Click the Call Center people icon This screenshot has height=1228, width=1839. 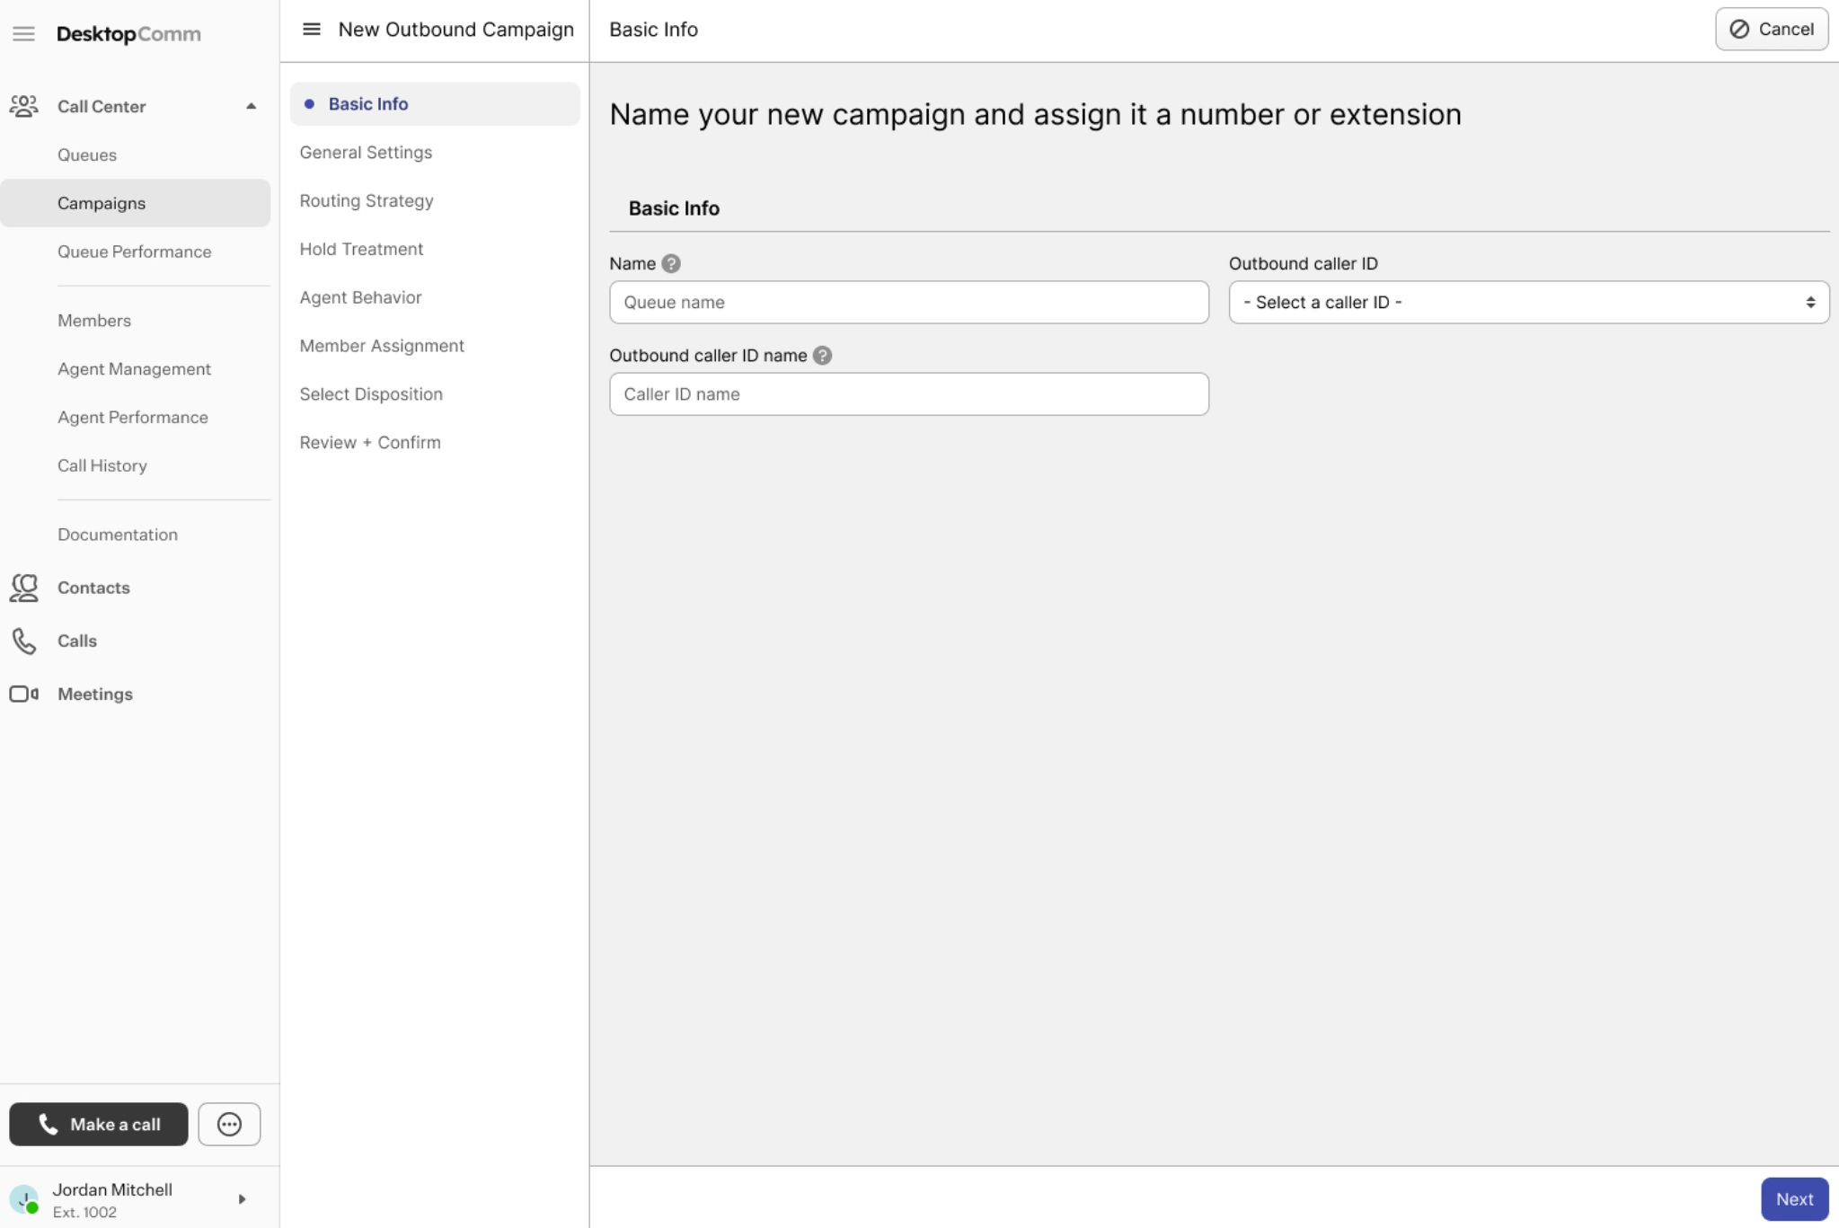[24, 106]
